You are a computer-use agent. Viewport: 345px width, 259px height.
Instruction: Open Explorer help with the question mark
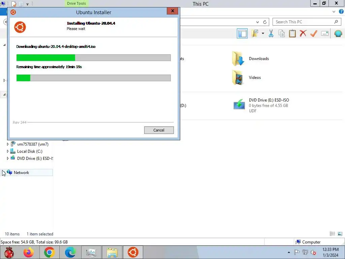pos(341,12)
